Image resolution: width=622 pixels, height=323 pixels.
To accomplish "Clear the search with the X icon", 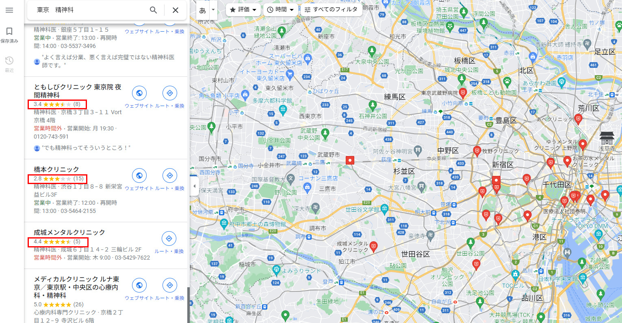I will point(176,10).
